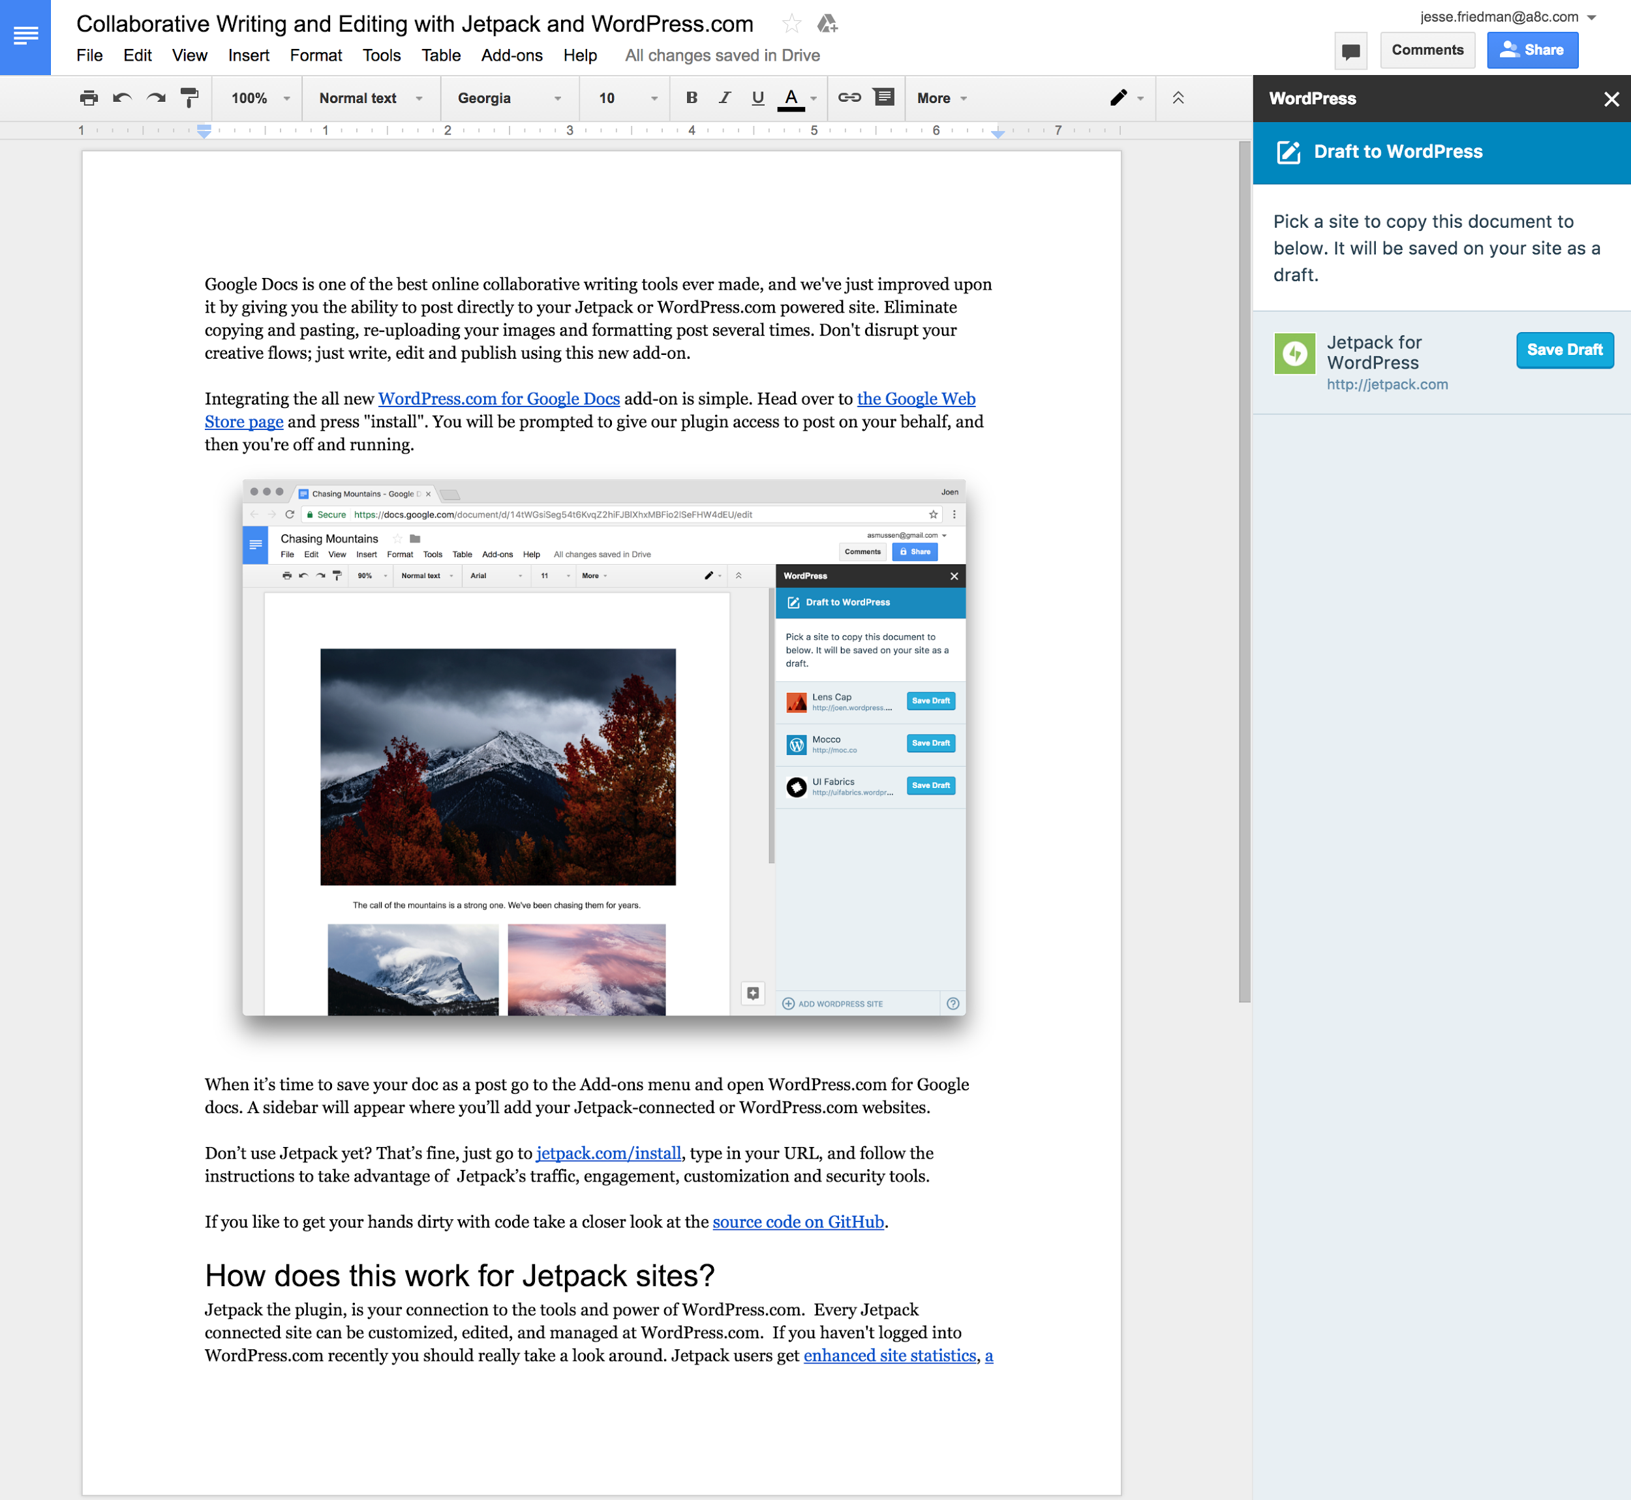Click the Add to Drive icon by the title

pos(827,24)
